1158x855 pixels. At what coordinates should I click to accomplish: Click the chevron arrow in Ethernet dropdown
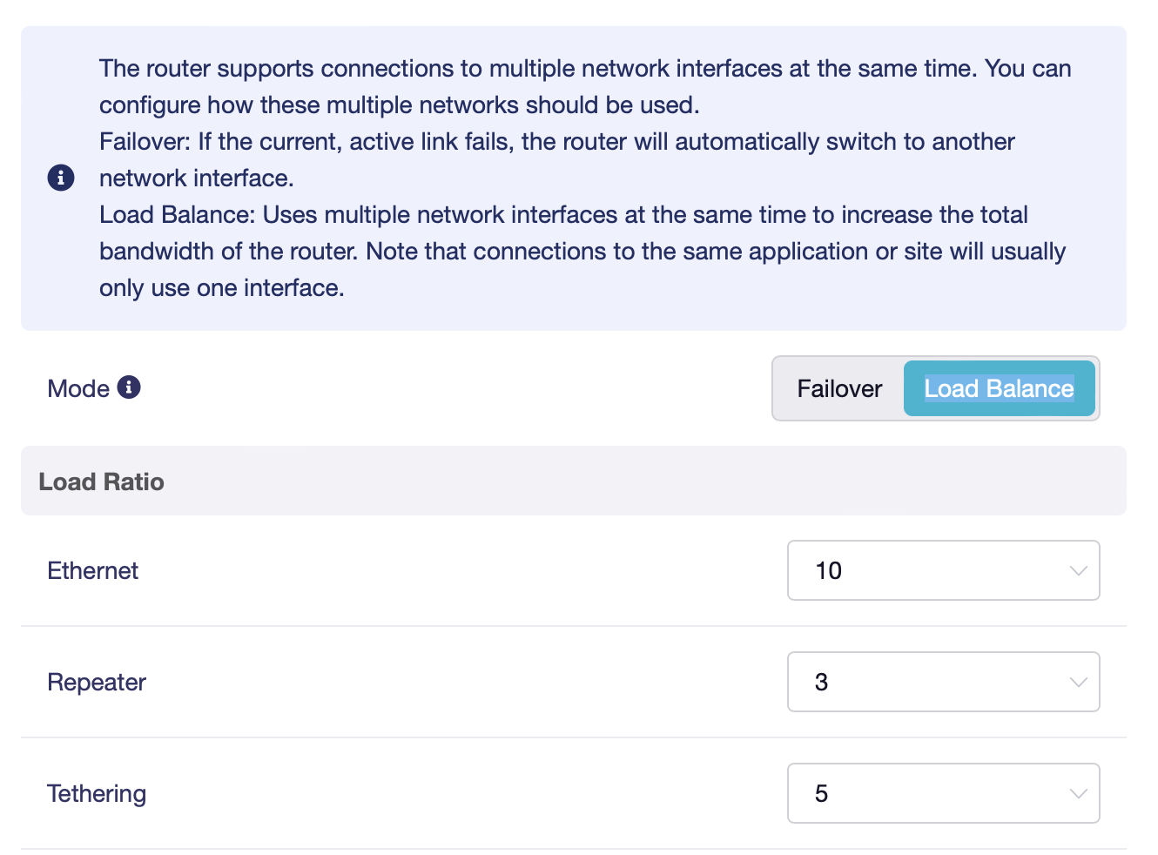pos(1078,571)
